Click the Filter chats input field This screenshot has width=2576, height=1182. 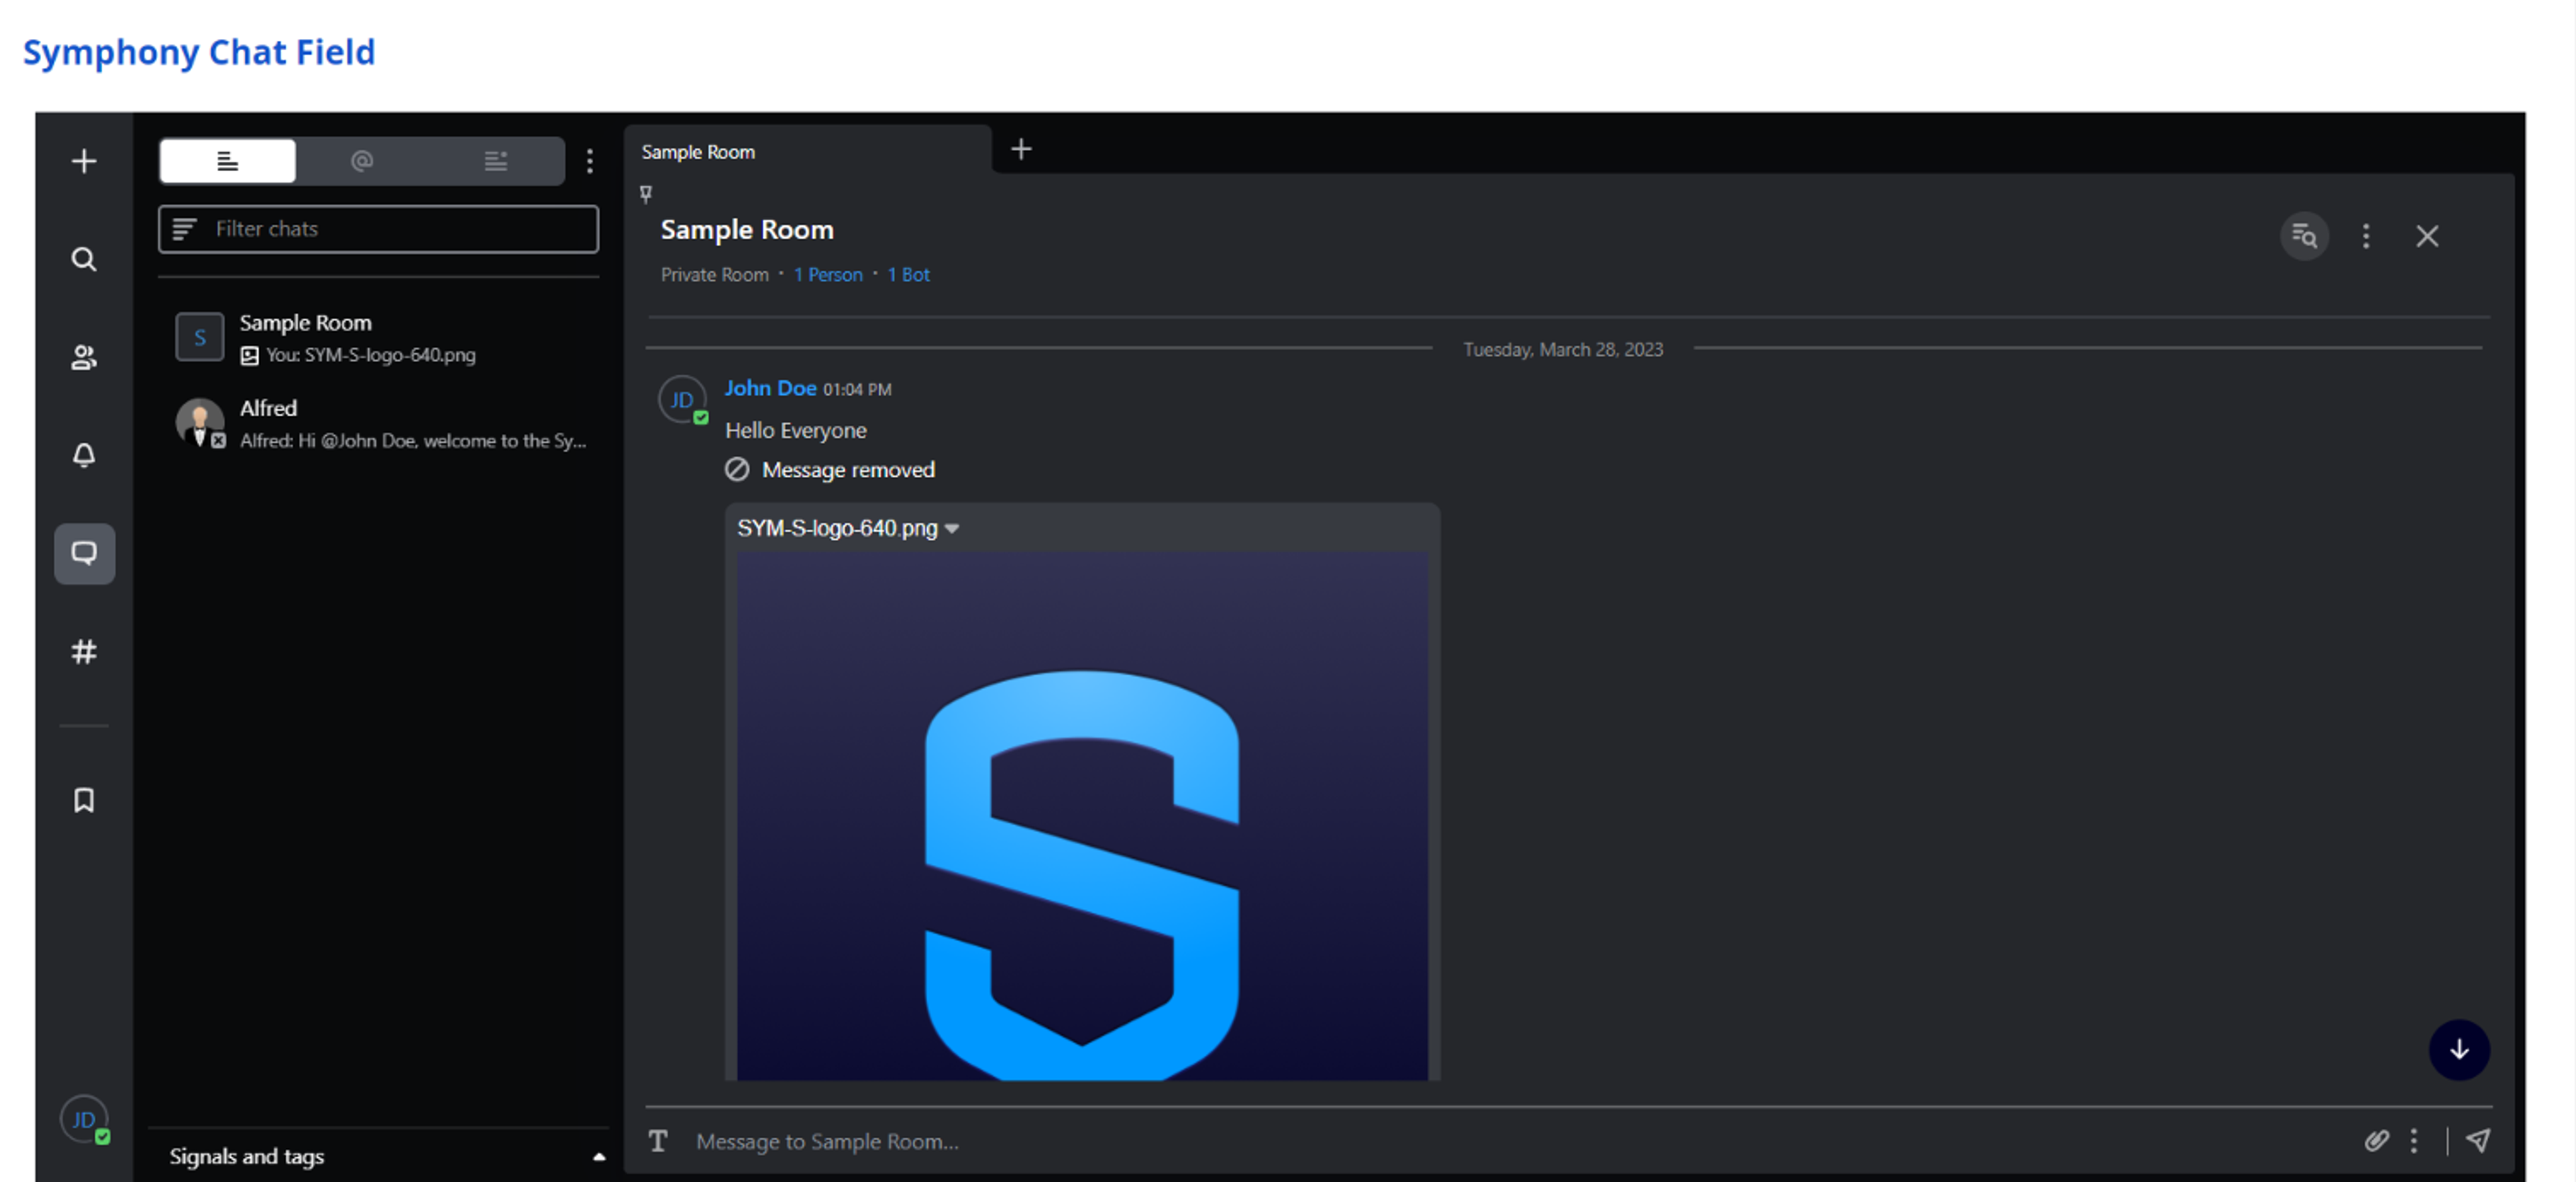point(379,229)
